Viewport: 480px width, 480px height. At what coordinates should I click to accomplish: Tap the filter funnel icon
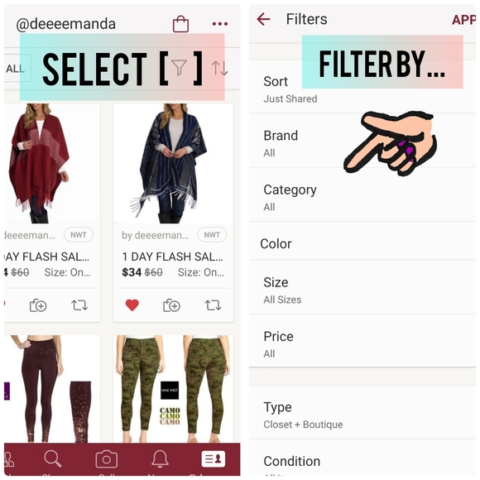coord(179,68)
